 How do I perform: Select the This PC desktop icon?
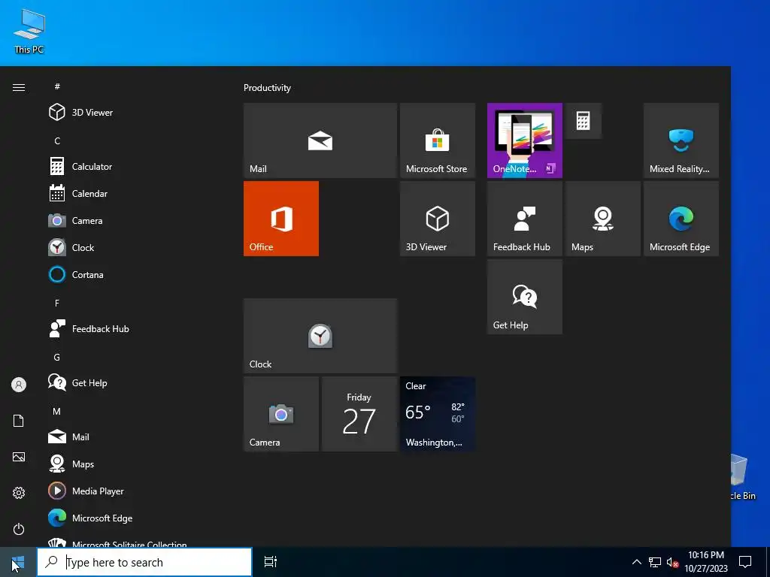pos(29,31)
